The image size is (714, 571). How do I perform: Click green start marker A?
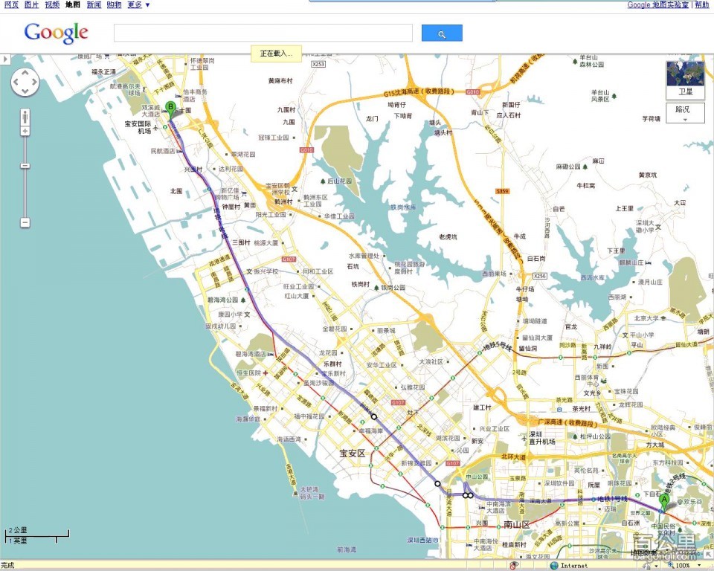coord(663,502)
